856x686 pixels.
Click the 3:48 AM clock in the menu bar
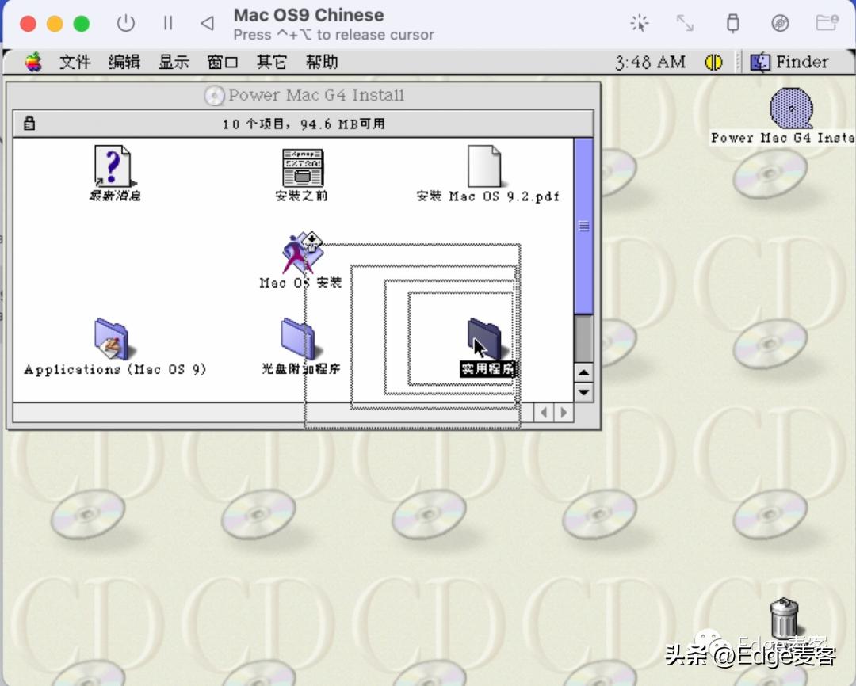(650, 62)
